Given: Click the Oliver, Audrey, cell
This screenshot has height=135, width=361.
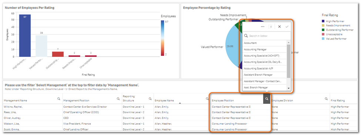Looking at the screenshot, I should 32,118.
